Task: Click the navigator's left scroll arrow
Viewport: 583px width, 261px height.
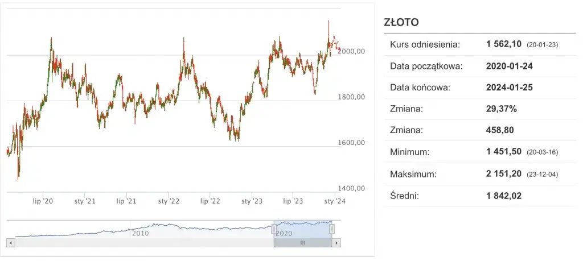Action: (x=10, y=243)
